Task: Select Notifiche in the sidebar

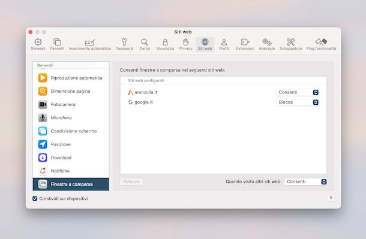Action: [71, 171]
